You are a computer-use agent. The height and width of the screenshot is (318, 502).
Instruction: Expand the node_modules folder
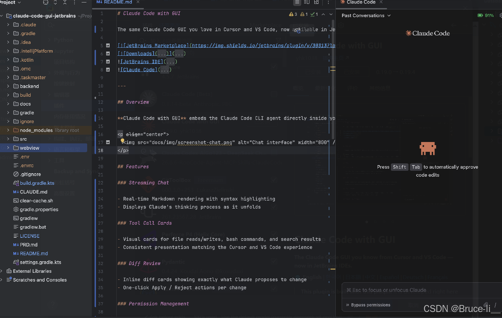(x=8, y=130)
